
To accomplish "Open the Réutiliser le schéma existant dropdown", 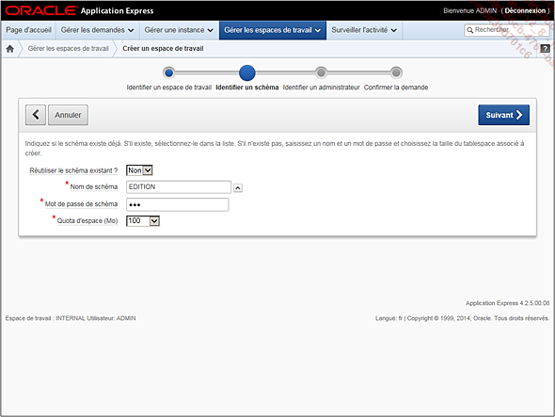I will pyautogui.click(x=139, y=170).
